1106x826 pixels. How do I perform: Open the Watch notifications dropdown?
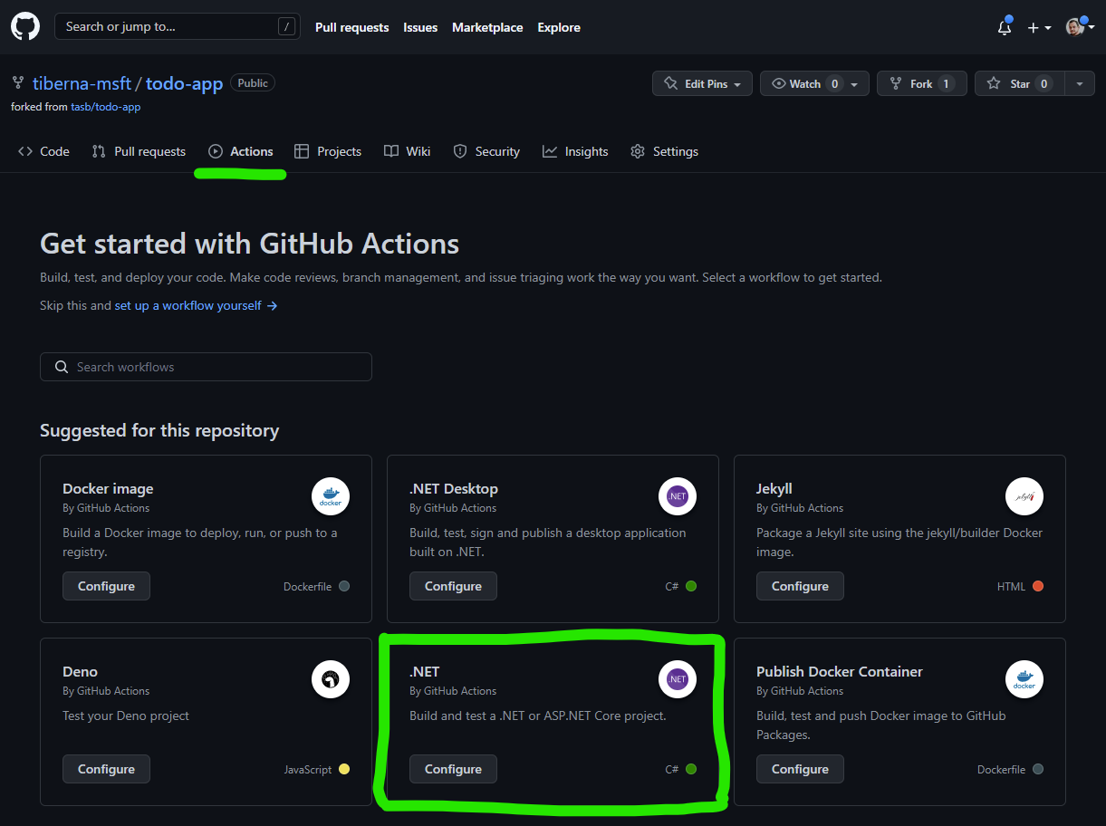tap(814, 83)
